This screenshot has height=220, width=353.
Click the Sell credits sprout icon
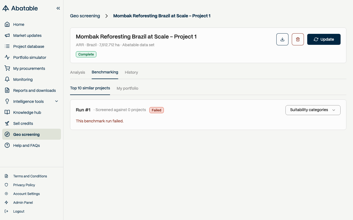click(7, 123)
